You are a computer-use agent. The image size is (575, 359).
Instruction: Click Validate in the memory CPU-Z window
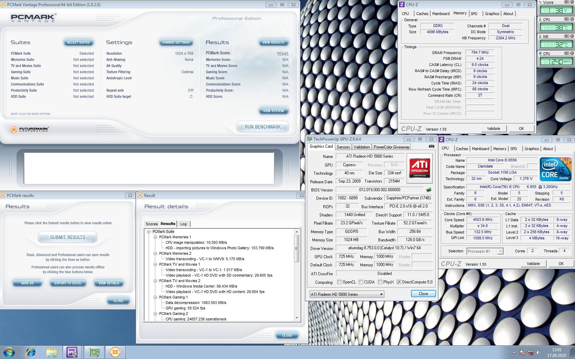(494, 129)
